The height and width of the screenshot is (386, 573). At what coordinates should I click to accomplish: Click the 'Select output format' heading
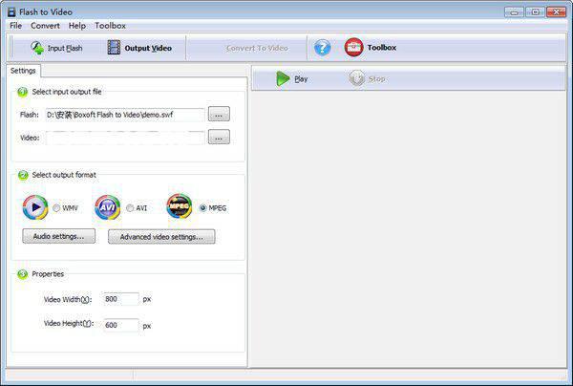pos(64,175)
